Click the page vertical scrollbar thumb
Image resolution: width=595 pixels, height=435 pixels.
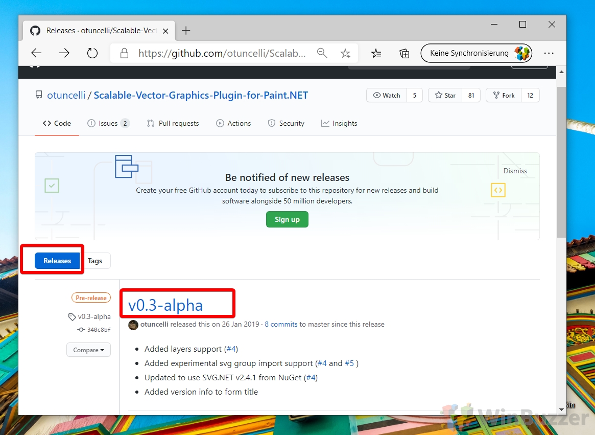(x=562, y=162)
